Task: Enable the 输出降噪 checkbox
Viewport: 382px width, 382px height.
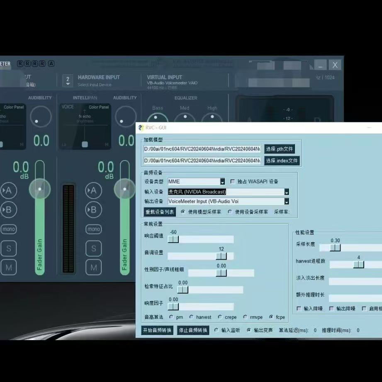Action: (331, 309)
